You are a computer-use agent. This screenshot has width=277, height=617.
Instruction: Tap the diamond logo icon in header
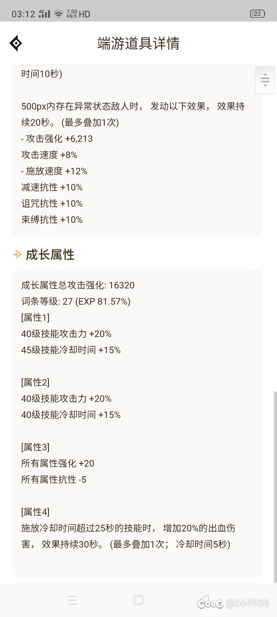(16, 43)
